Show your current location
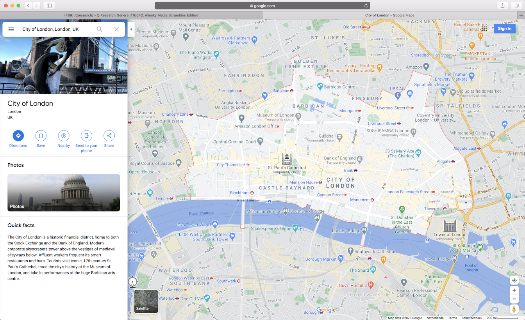Image resolution: width=525 pixels, height=320 pixels. click(514, 280)
